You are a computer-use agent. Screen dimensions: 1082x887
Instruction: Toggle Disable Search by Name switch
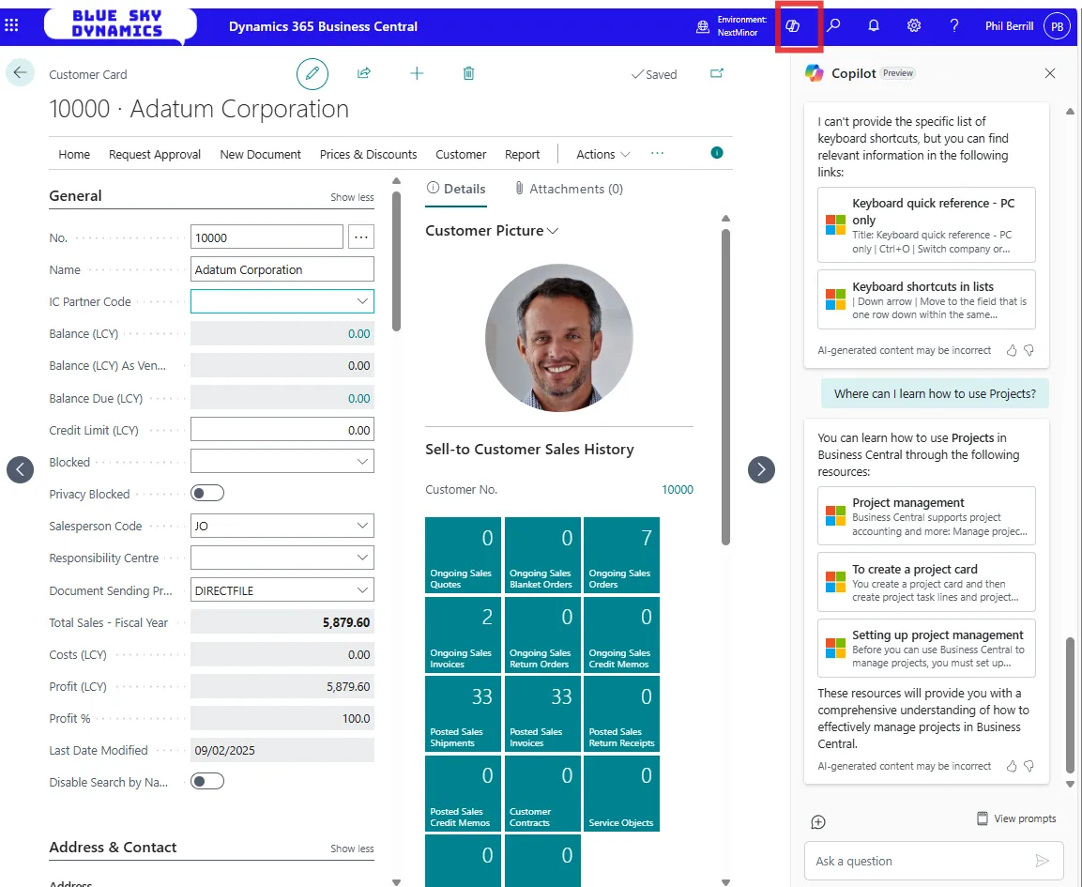[x=207, y=781]
